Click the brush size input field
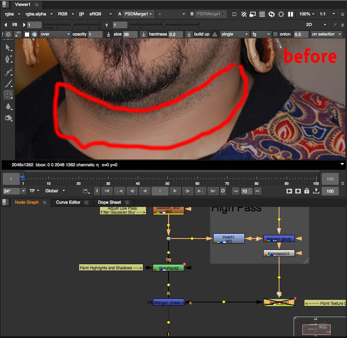Image resolution: width=347 pixels, height=338 pixels. click(x=130, y=34)
